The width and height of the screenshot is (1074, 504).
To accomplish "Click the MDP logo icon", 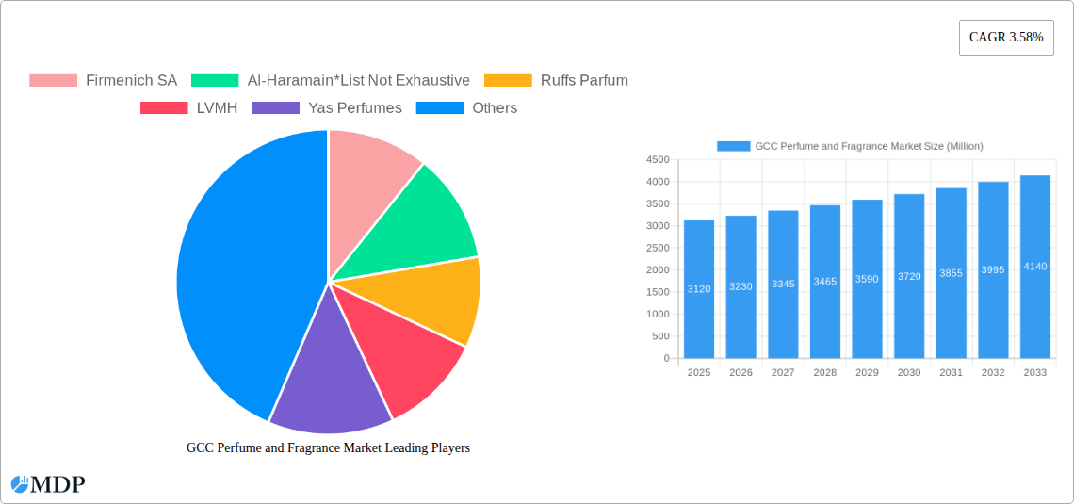I will [x=20, y=484].
